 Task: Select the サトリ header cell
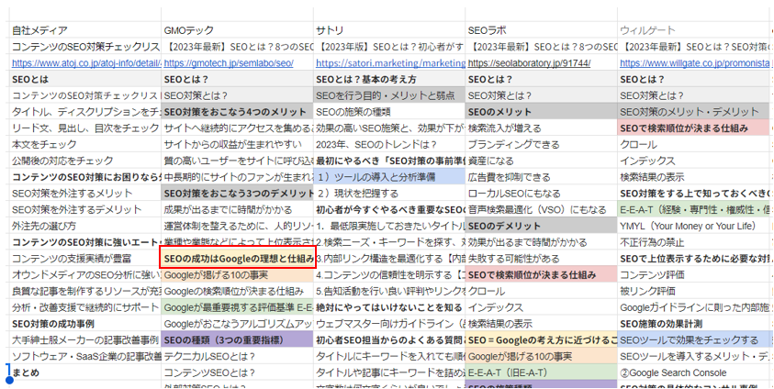tap(389, 30)
